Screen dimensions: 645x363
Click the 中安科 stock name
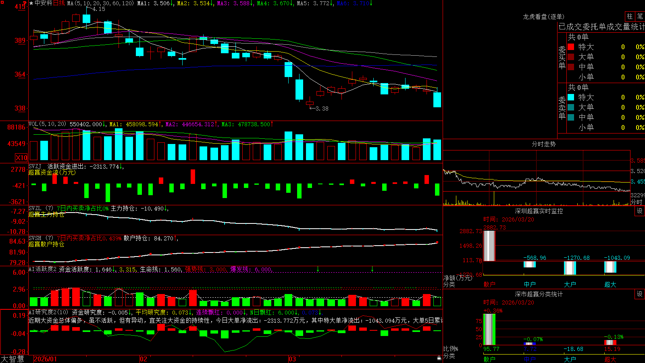point(44,3)
